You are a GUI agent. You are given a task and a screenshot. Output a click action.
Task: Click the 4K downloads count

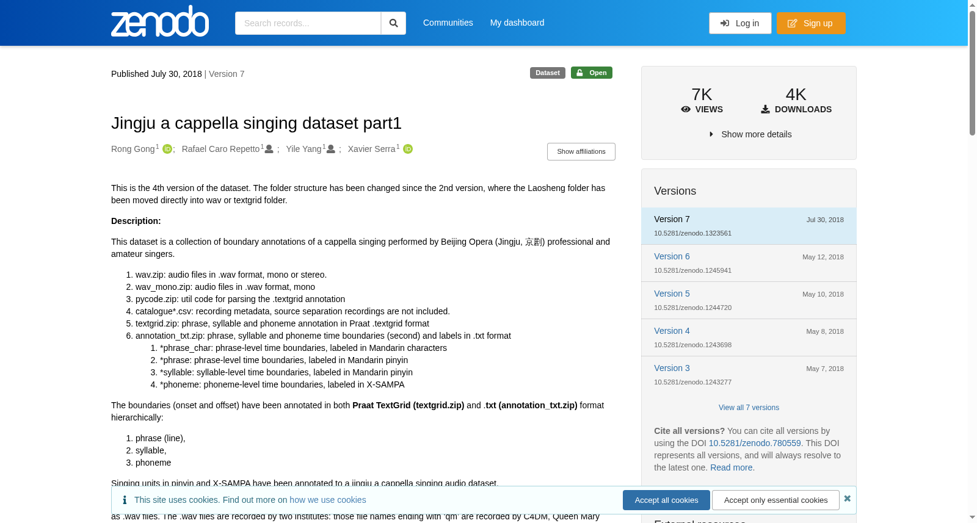[x=796, y=95]
